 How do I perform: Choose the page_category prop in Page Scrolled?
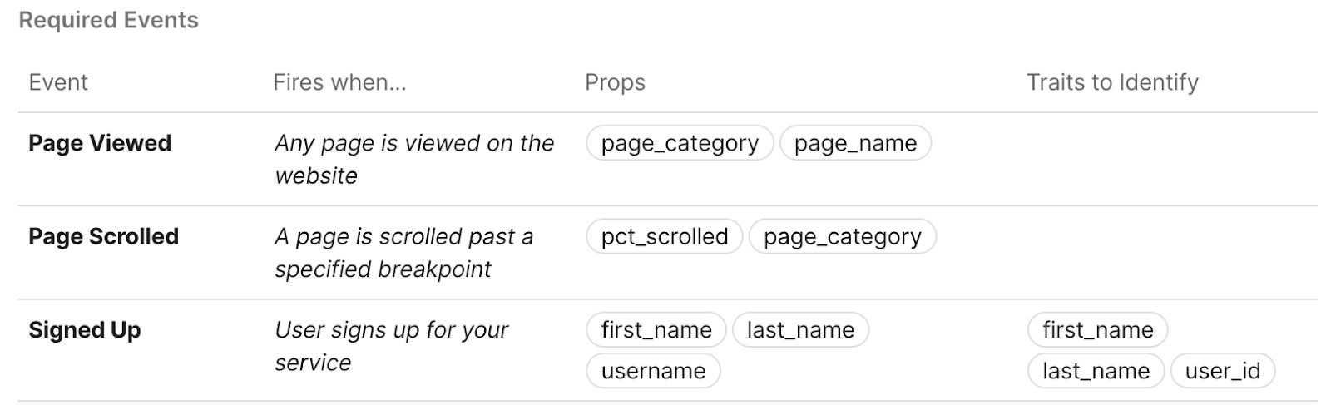click(x=842, y=236)
